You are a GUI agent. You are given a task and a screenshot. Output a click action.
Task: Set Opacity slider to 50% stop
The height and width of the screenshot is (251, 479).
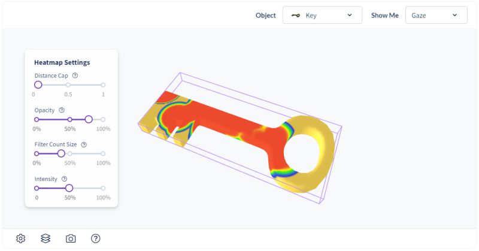coord(70,119)
